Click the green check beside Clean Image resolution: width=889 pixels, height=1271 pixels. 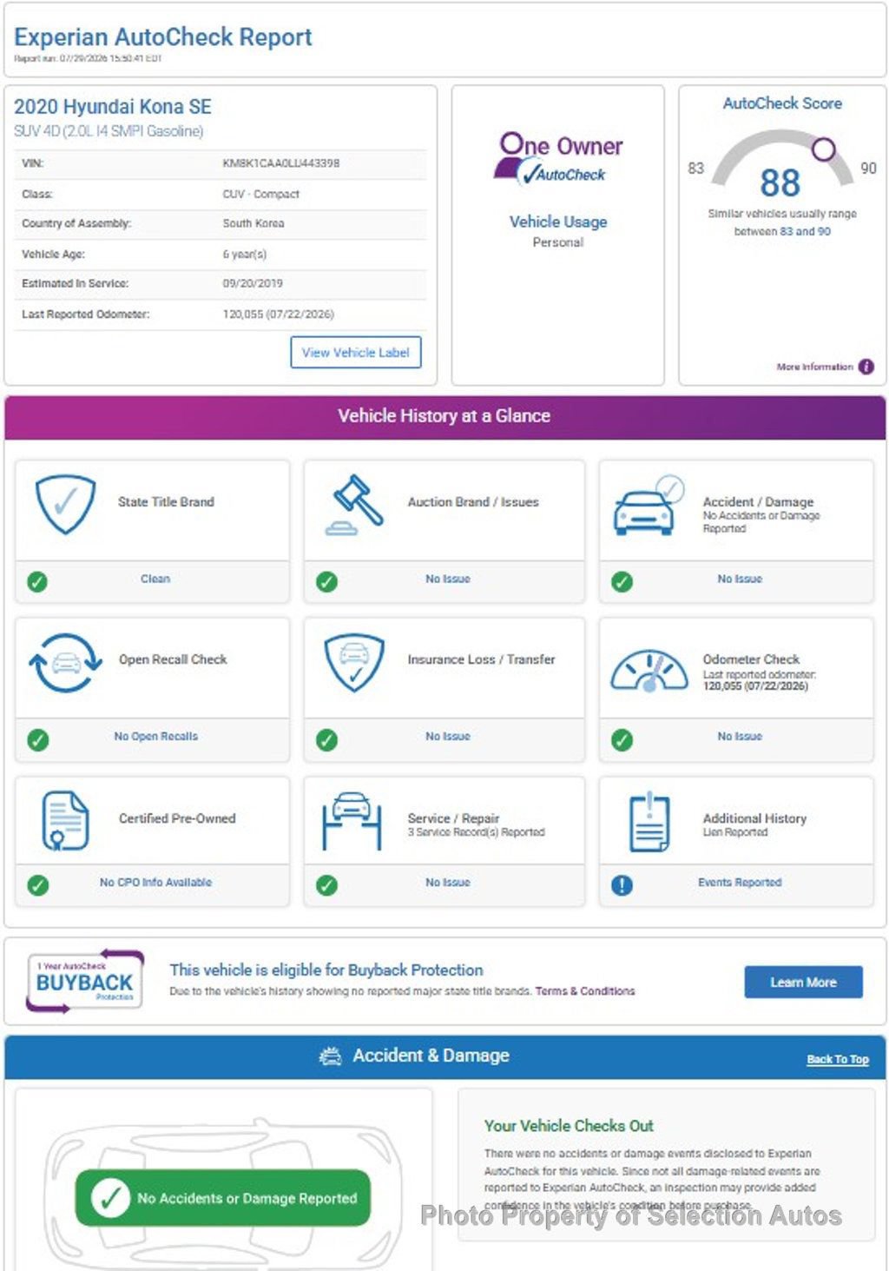tap(37, 581)
